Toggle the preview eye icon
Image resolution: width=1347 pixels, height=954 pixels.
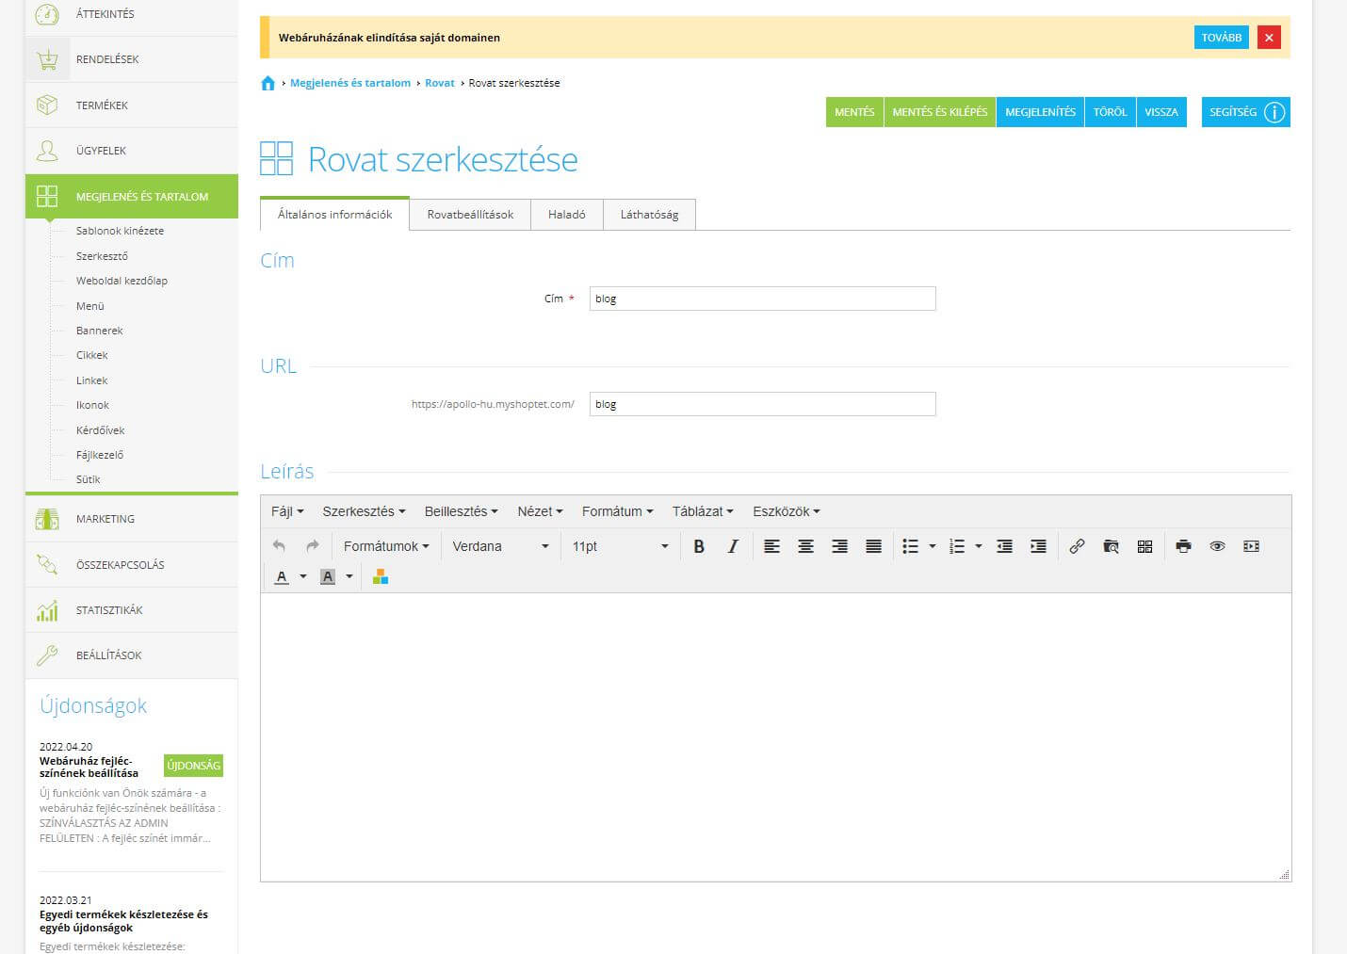pyautogui.click(x=1217, y=546)
